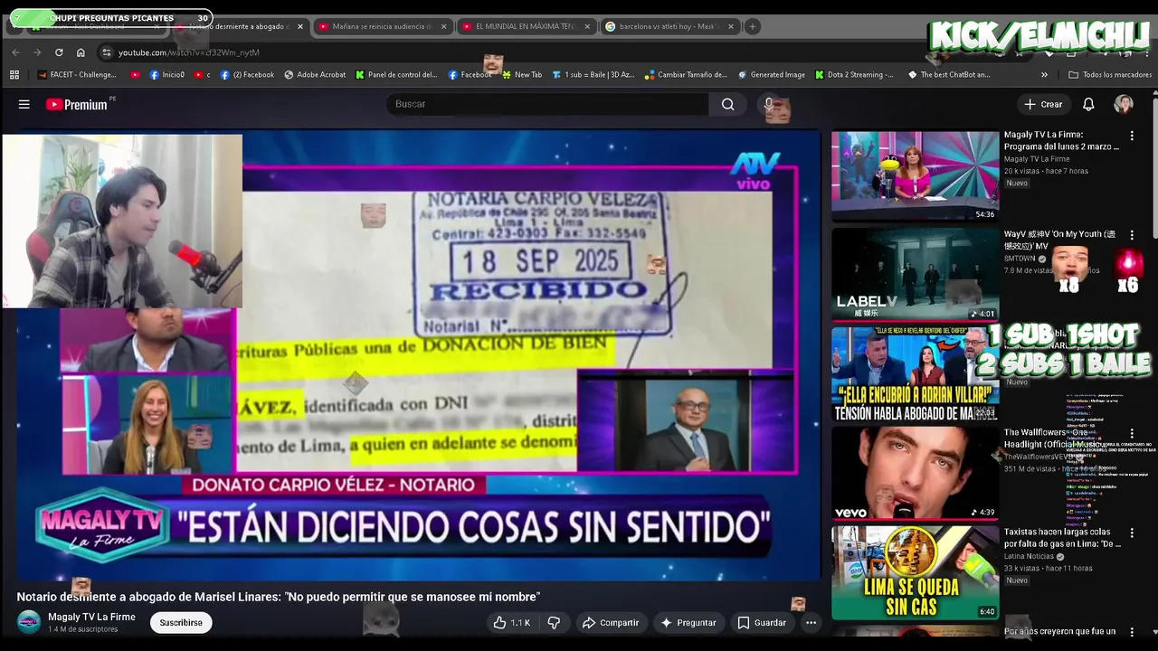The width and height of the screenshot is (1158, 651).
Task: Open 'Ella encubrió a Adrian Villar' thumbnail
Action: 915,374
